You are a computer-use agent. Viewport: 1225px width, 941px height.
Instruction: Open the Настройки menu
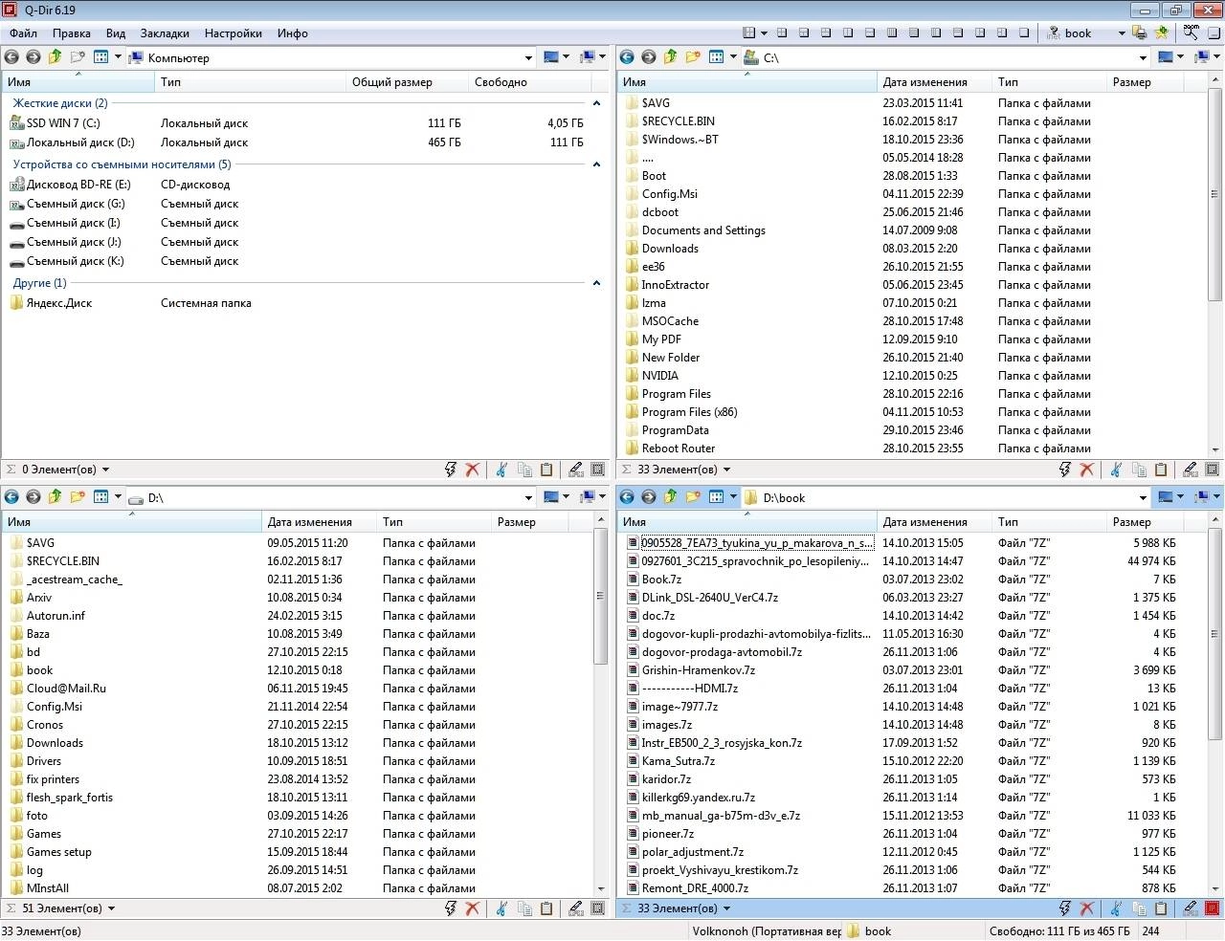234,33
